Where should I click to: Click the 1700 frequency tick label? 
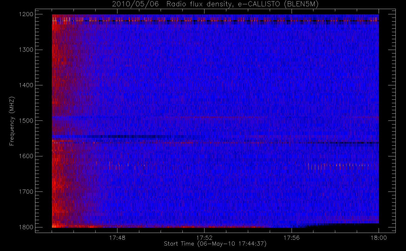[26, 192]
